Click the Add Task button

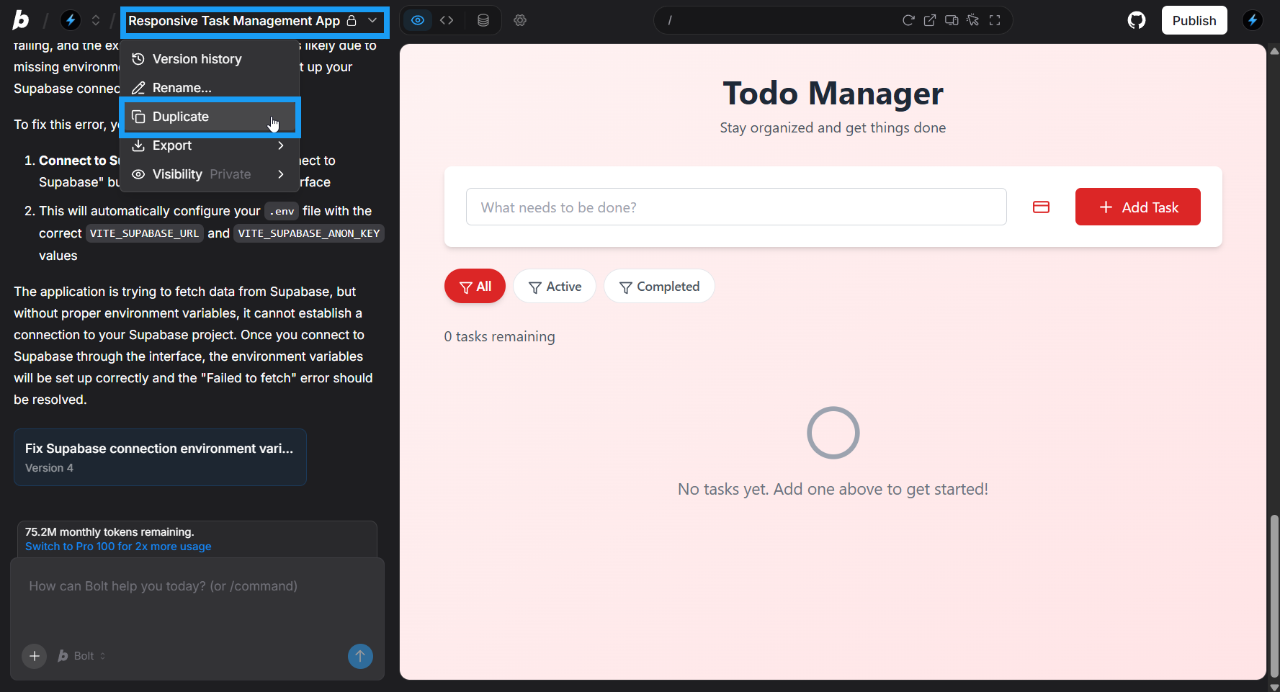coord(1137,207)
